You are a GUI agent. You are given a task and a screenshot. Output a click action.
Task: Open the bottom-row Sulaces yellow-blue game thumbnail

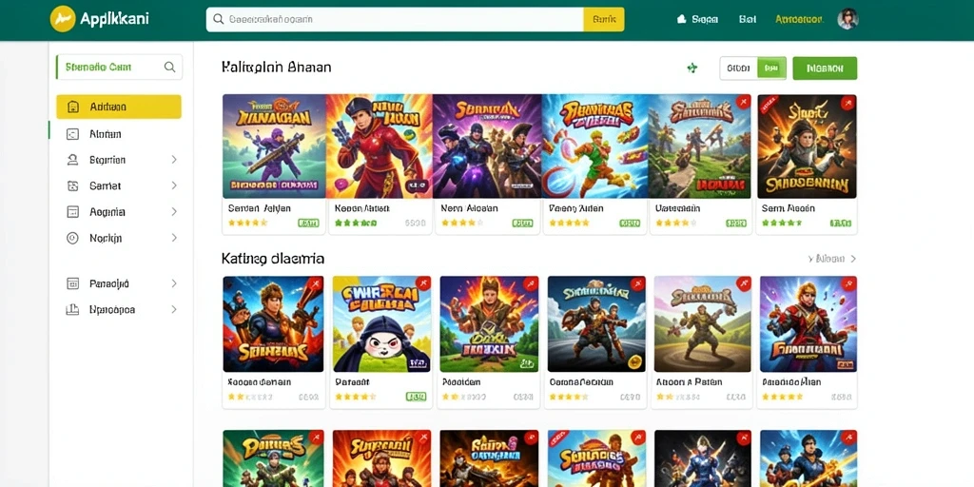(596, 458)
